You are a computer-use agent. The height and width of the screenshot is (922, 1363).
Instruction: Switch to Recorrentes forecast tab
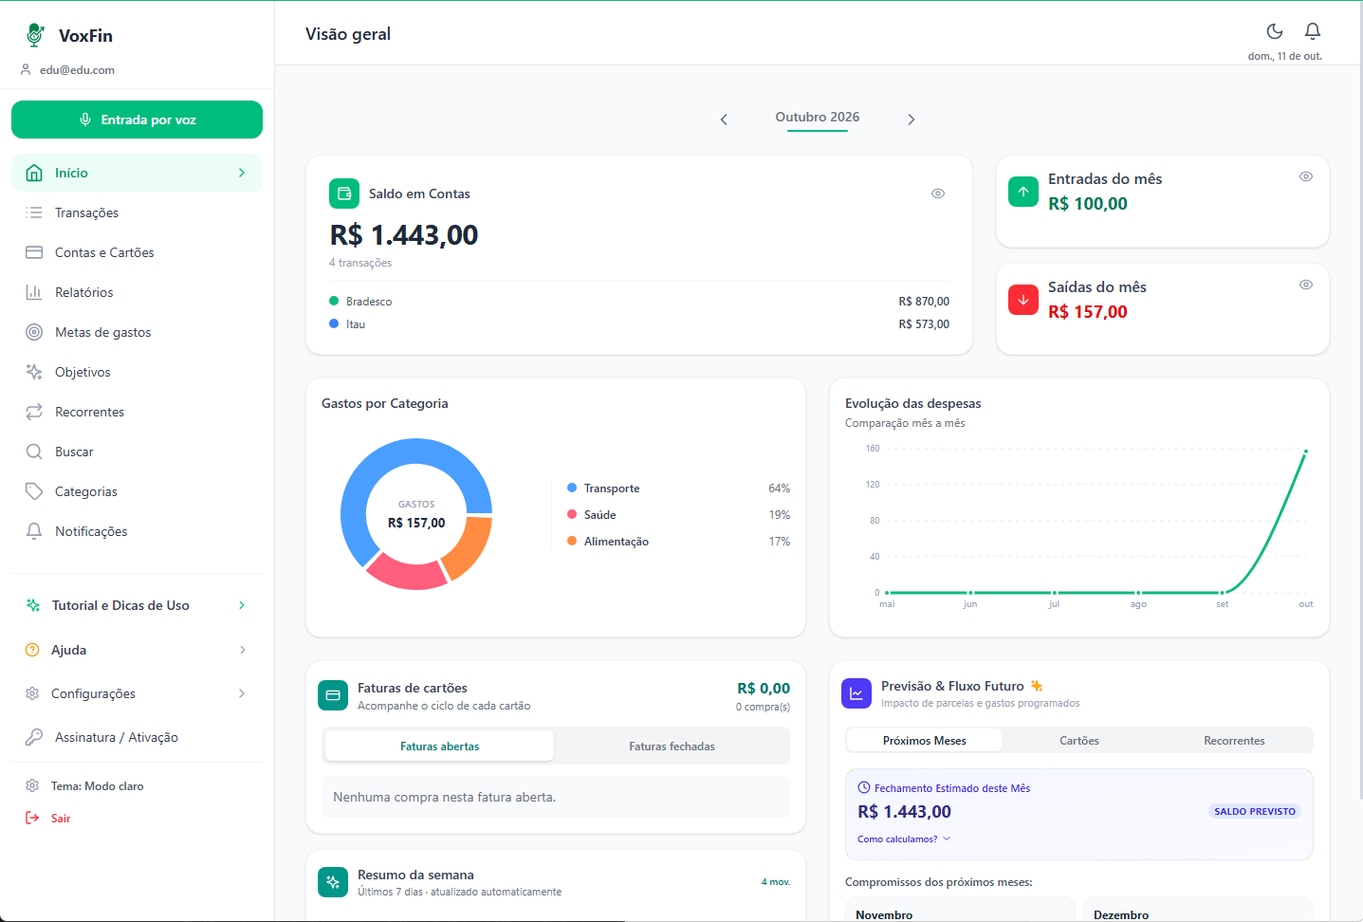(x=1234, y=741)
